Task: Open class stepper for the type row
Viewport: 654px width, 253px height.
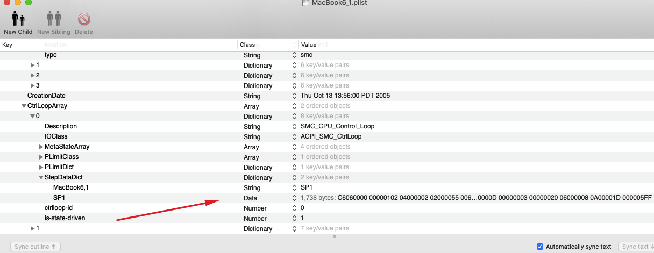Action: 294,55
